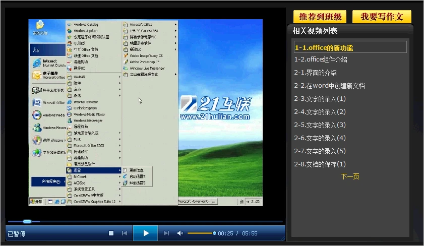The width and height of the screenshot is (424, 246).
Task: Click the desktop documents folder icon
Action: click(x=40, y=25)
